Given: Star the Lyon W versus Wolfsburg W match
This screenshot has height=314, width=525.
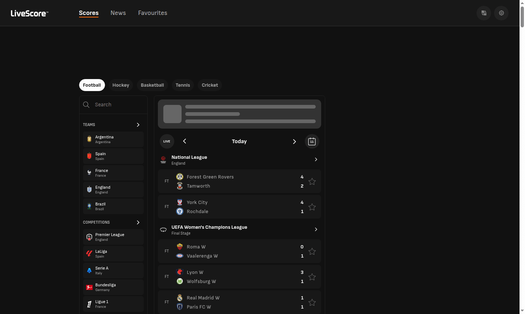Looking at the screenshot, I should click(x=312, y=277).
